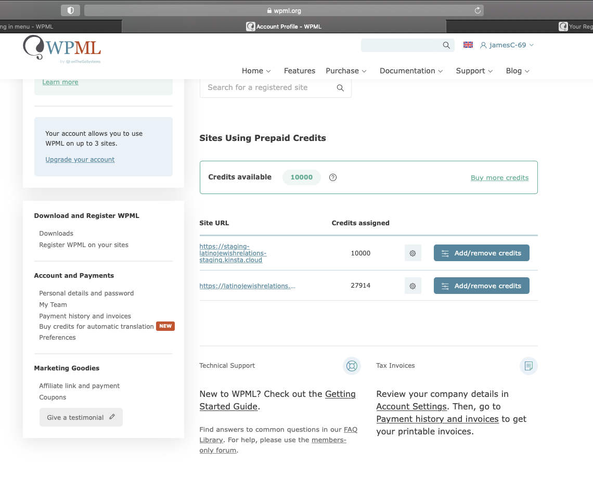Click the credits available help question mark

click(x=333, y=177)
